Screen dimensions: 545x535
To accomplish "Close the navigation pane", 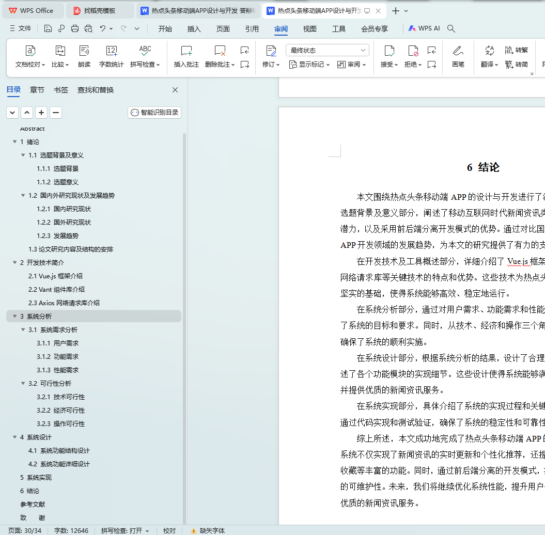I will point(175,90).
